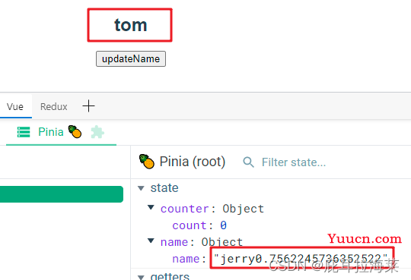Screen dimensions: 411x280
Task: Click the updateName button
Action: pyautogui.click(x=131, y=59)
